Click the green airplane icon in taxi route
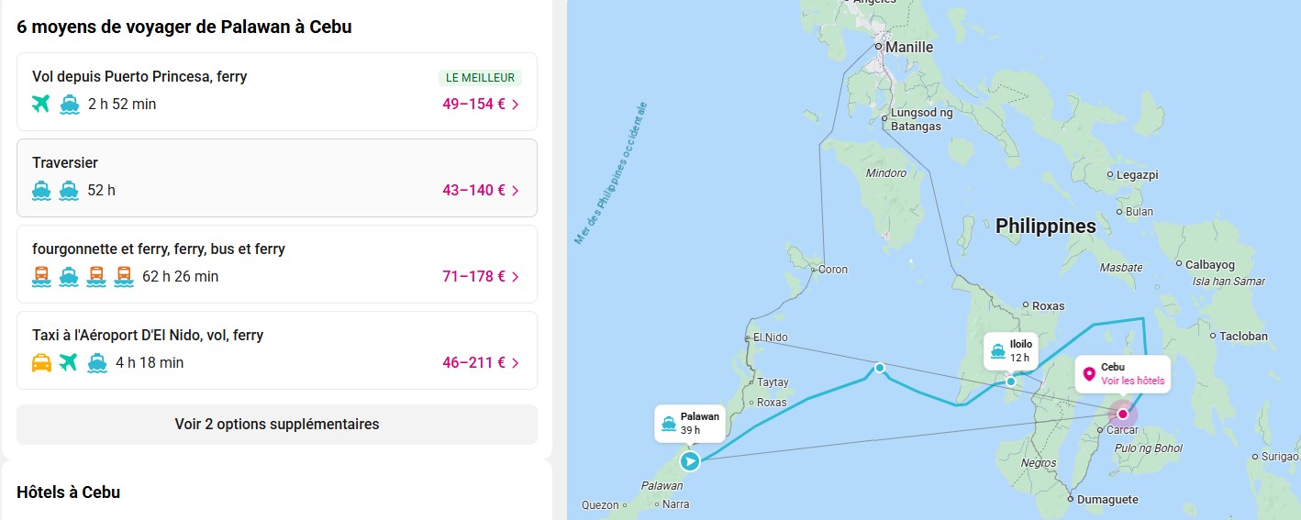This screenshot has height=520, width=1301. pos(69,363)
